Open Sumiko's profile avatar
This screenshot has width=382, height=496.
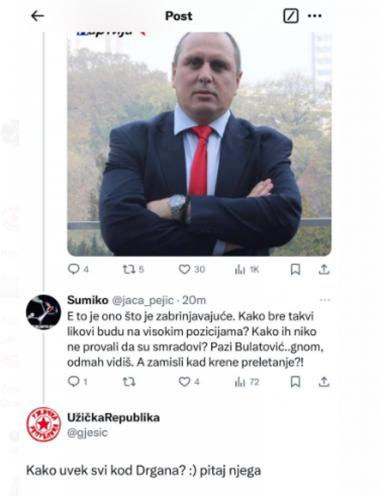43,312
